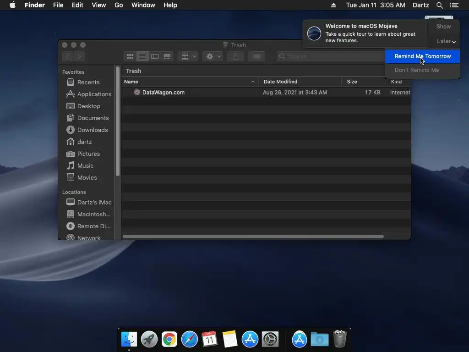Switch Finder to gallery view
Viewport: 469px width, 352px height.
pyautogui.click(x=167, y=56)
